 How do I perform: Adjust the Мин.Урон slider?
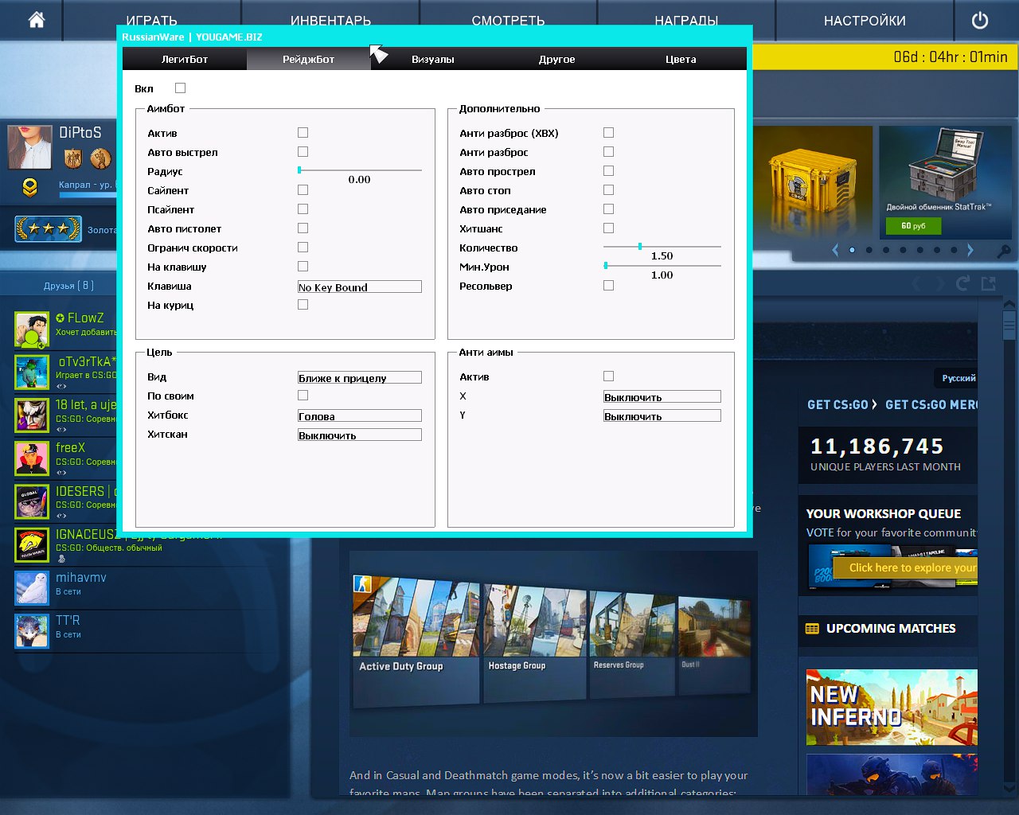[x=662, y=266]
